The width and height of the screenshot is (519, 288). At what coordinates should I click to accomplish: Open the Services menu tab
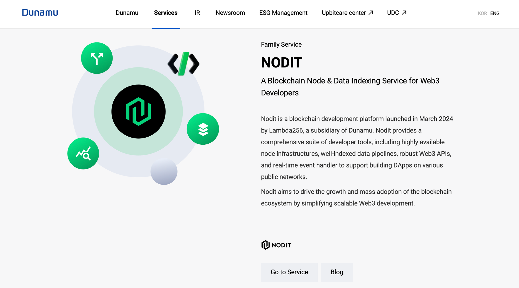point(166,13)
